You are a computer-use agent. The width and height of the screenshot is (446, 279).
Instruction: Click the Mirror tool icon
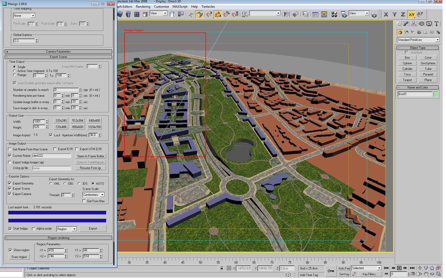click(287, 14)
